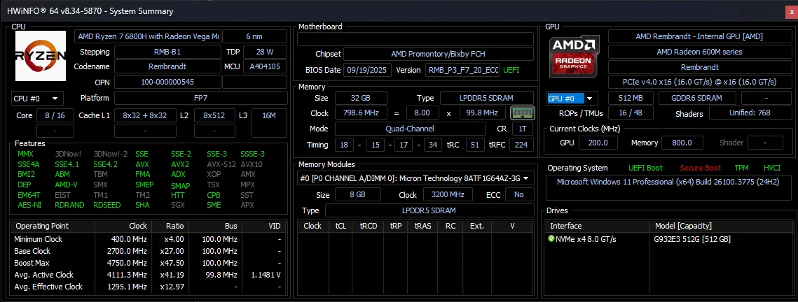Select the Avg. Active Clock row
The width and height of the screenshot is (798, 302).
click(148, 275)
